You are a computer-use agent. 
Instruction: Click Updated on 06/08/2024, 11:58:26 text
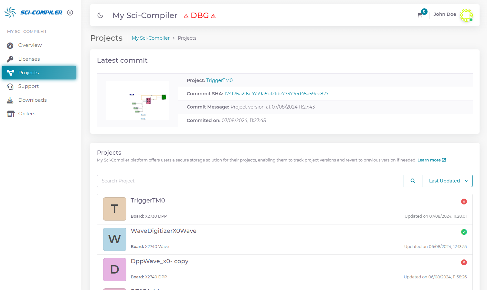tap(435, 277)
